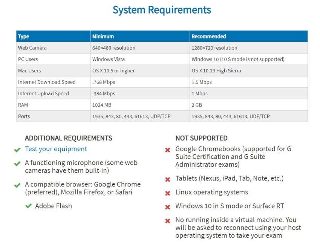The height and width of the screenshot is (243, 320).
Task: Click the Recommended column header
Action: (x=208, y=37)
